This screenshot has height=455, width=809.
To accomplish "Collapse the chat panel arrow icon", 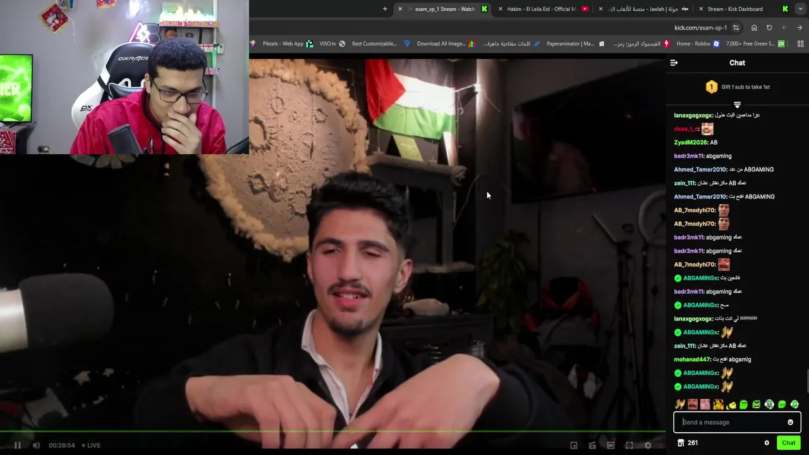I will 674,63.
